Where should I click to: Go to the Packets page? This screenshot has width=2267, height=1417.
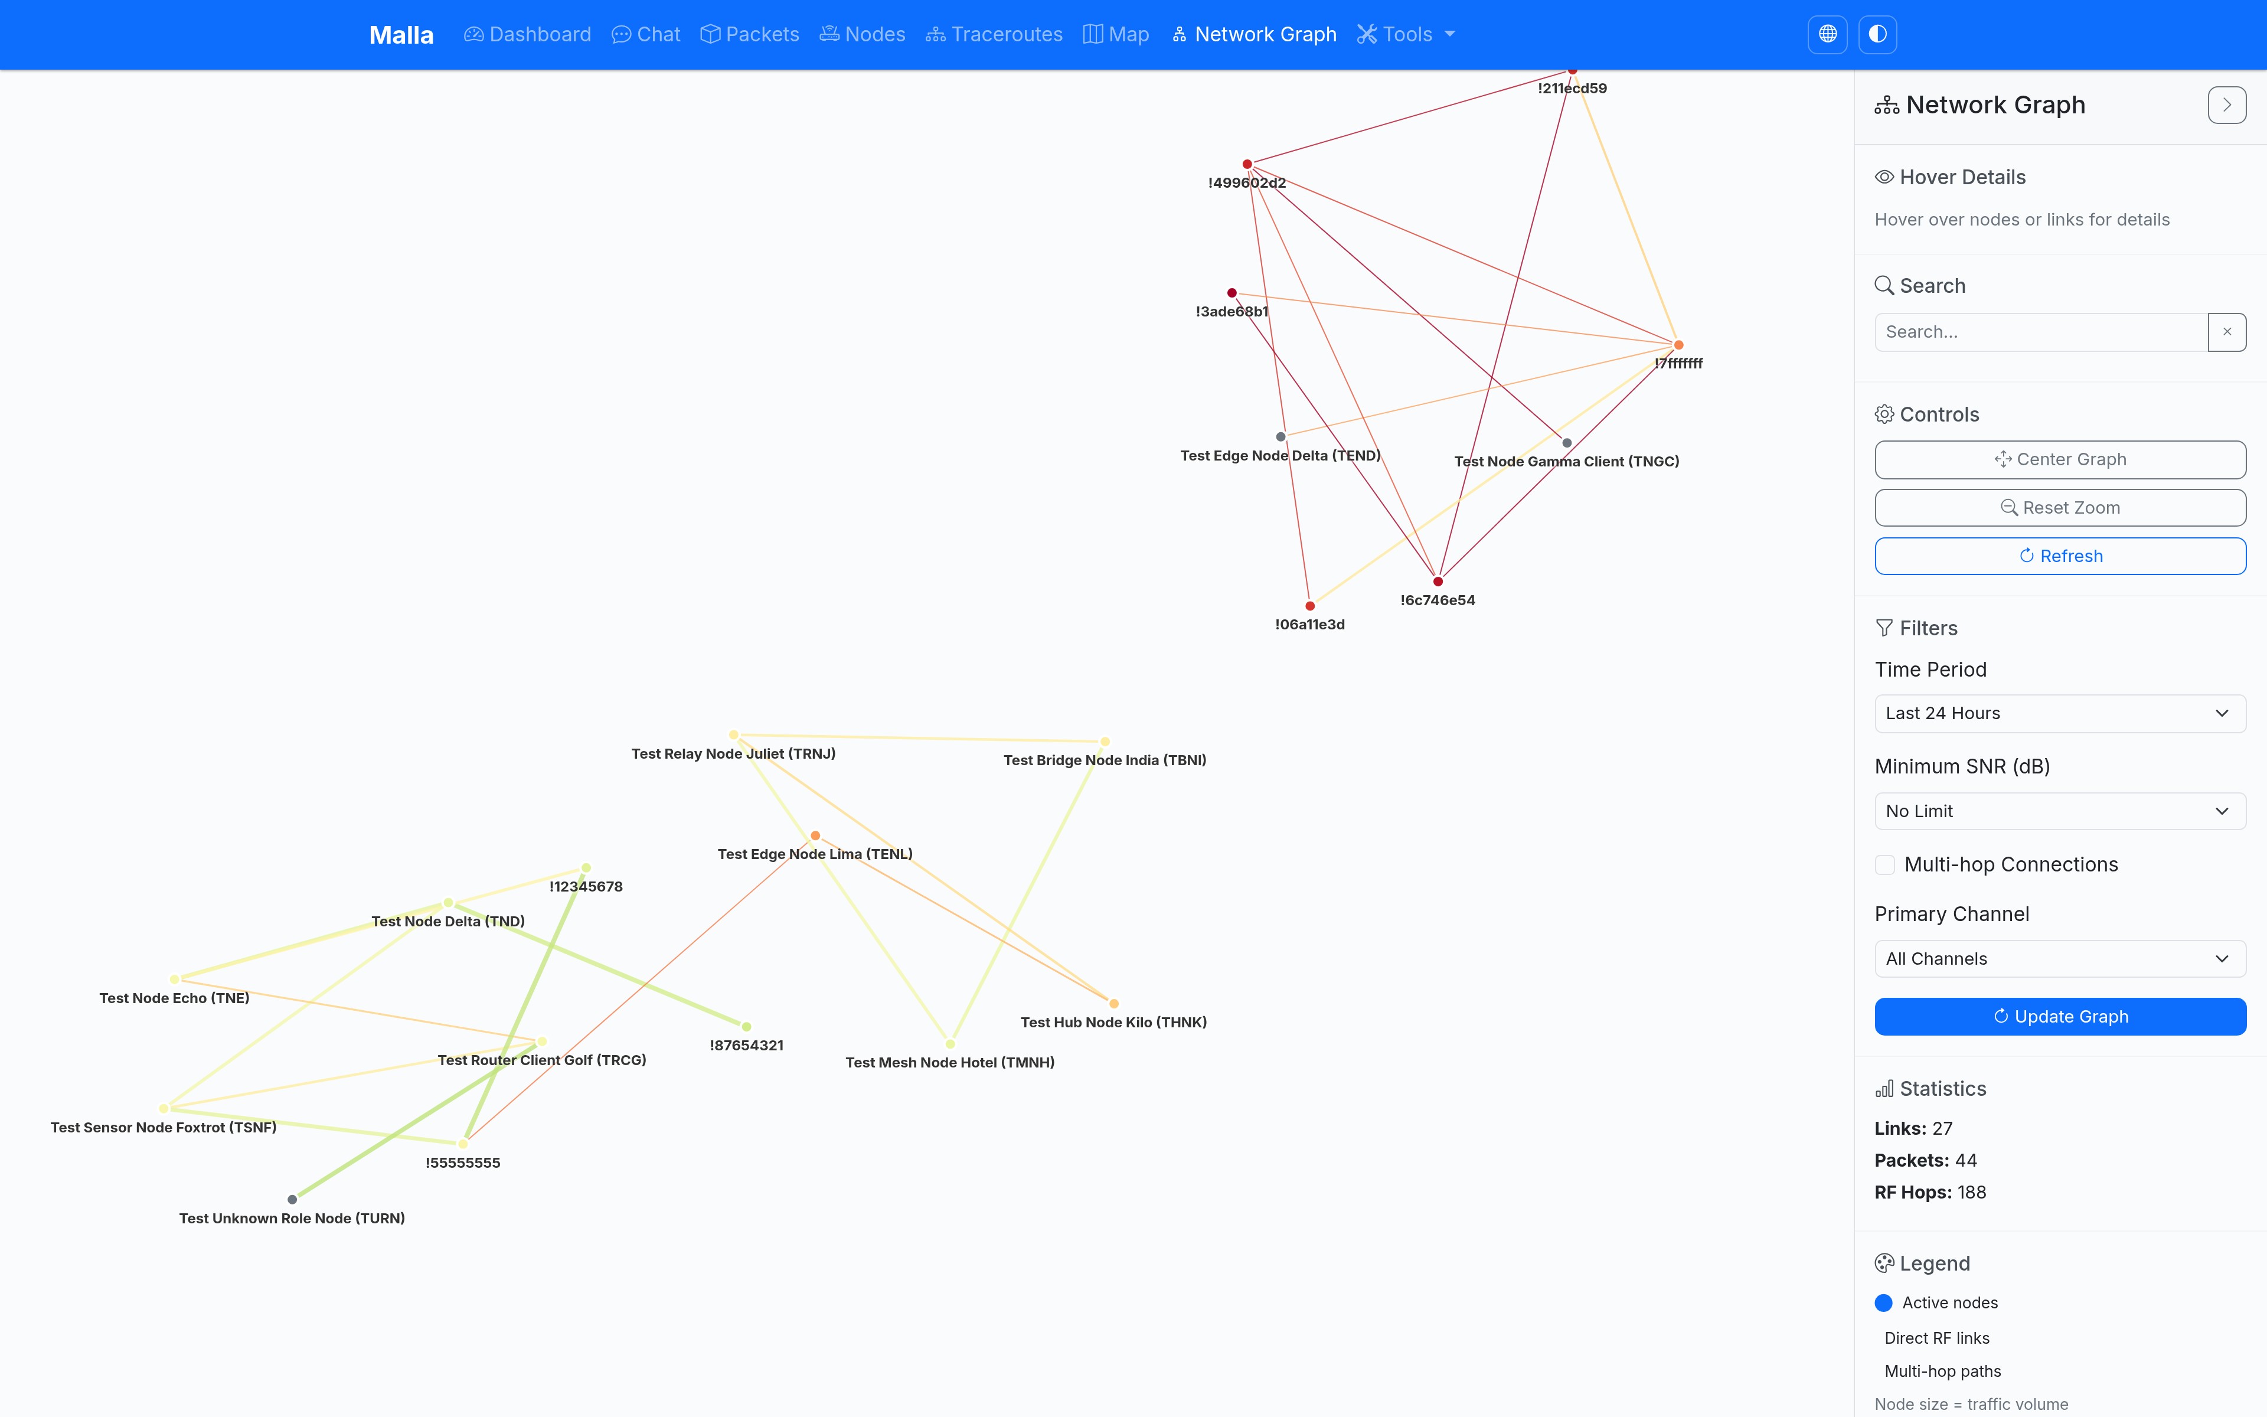click(x=749, y=35)
